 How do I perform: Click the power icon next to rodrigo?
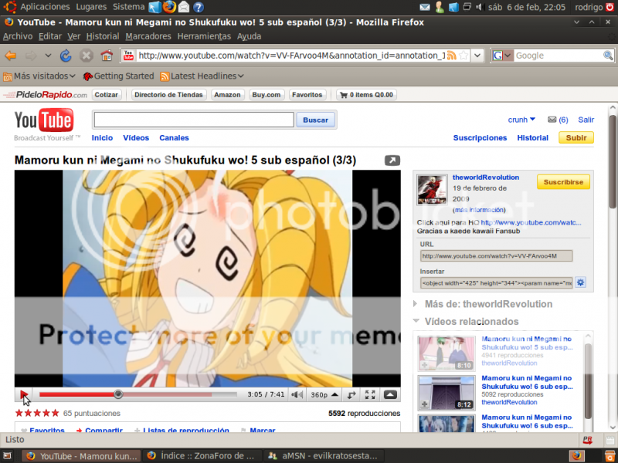(610, 7)
